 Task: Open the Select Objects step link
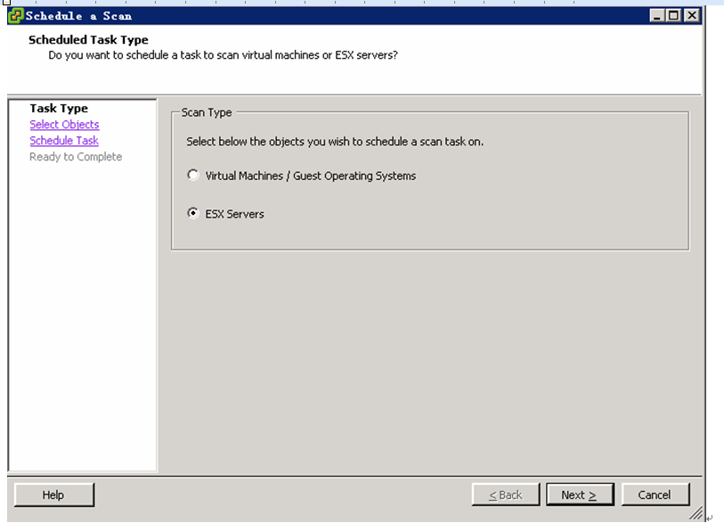(64, 125)
